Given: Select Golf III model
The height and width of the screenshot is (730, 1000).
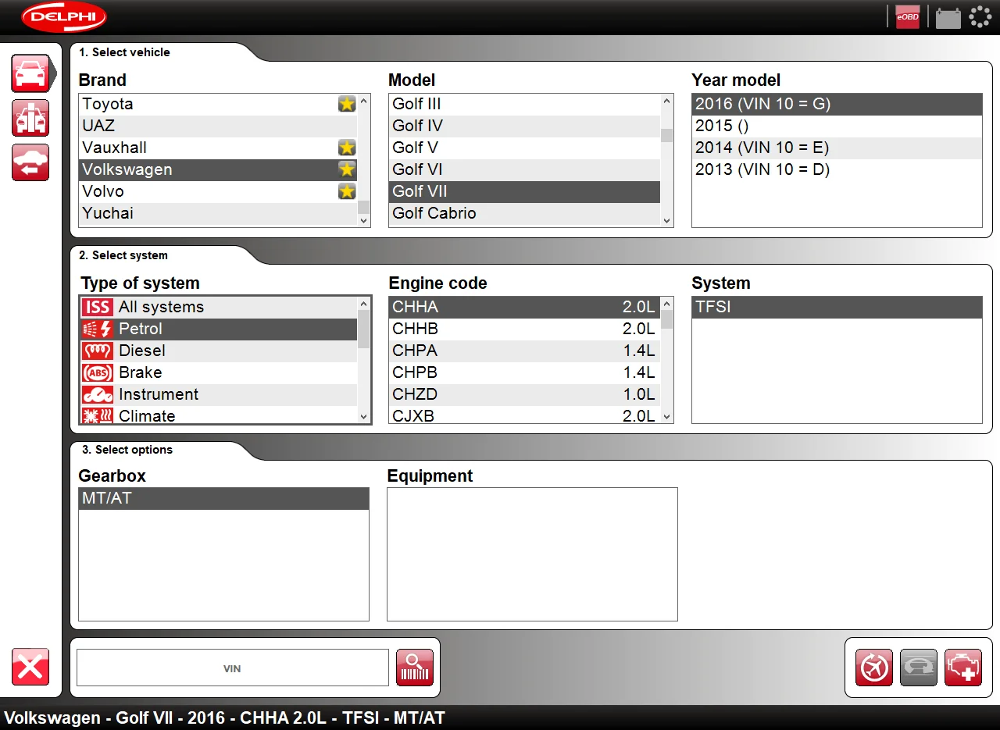Looking at the screenshot, I should (524, 104).
